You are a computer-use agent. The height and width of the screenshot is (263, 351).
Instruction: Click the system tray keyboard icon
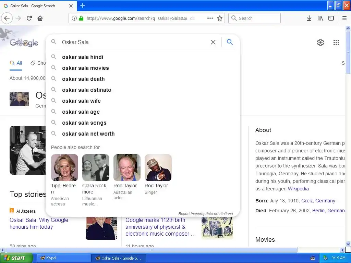(313, 258)
